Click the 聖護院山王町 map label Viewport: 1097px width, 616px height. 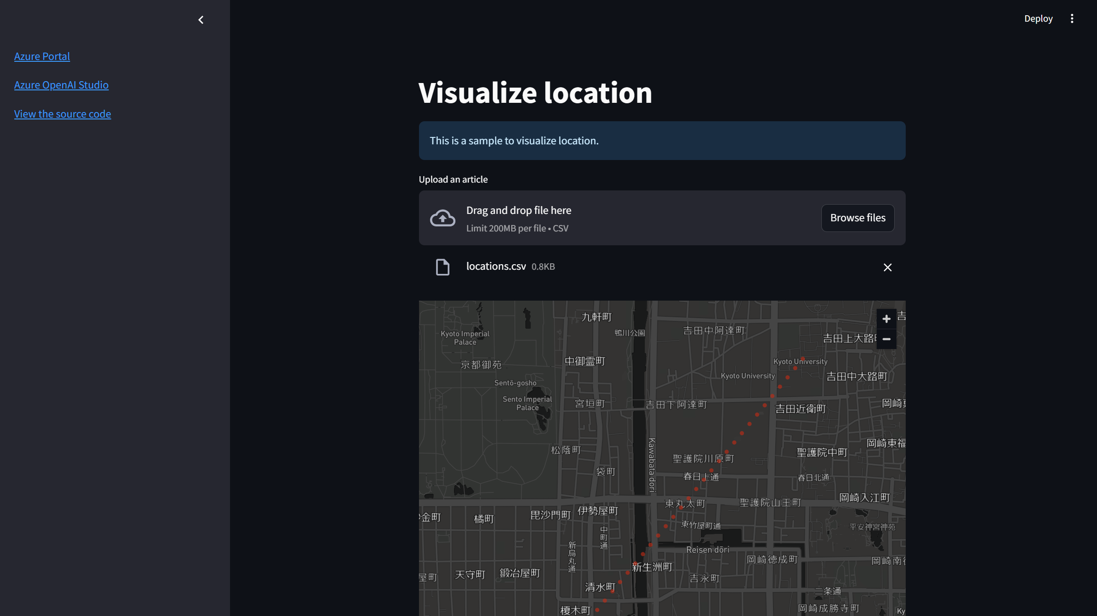tap(770, 503)
